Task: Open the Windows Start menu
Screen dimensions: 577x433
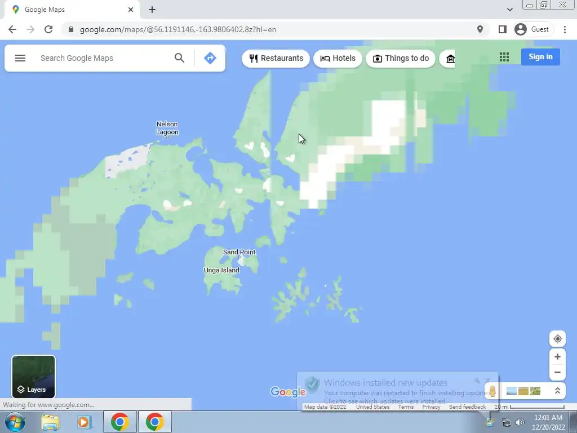Action: (15, 422)
